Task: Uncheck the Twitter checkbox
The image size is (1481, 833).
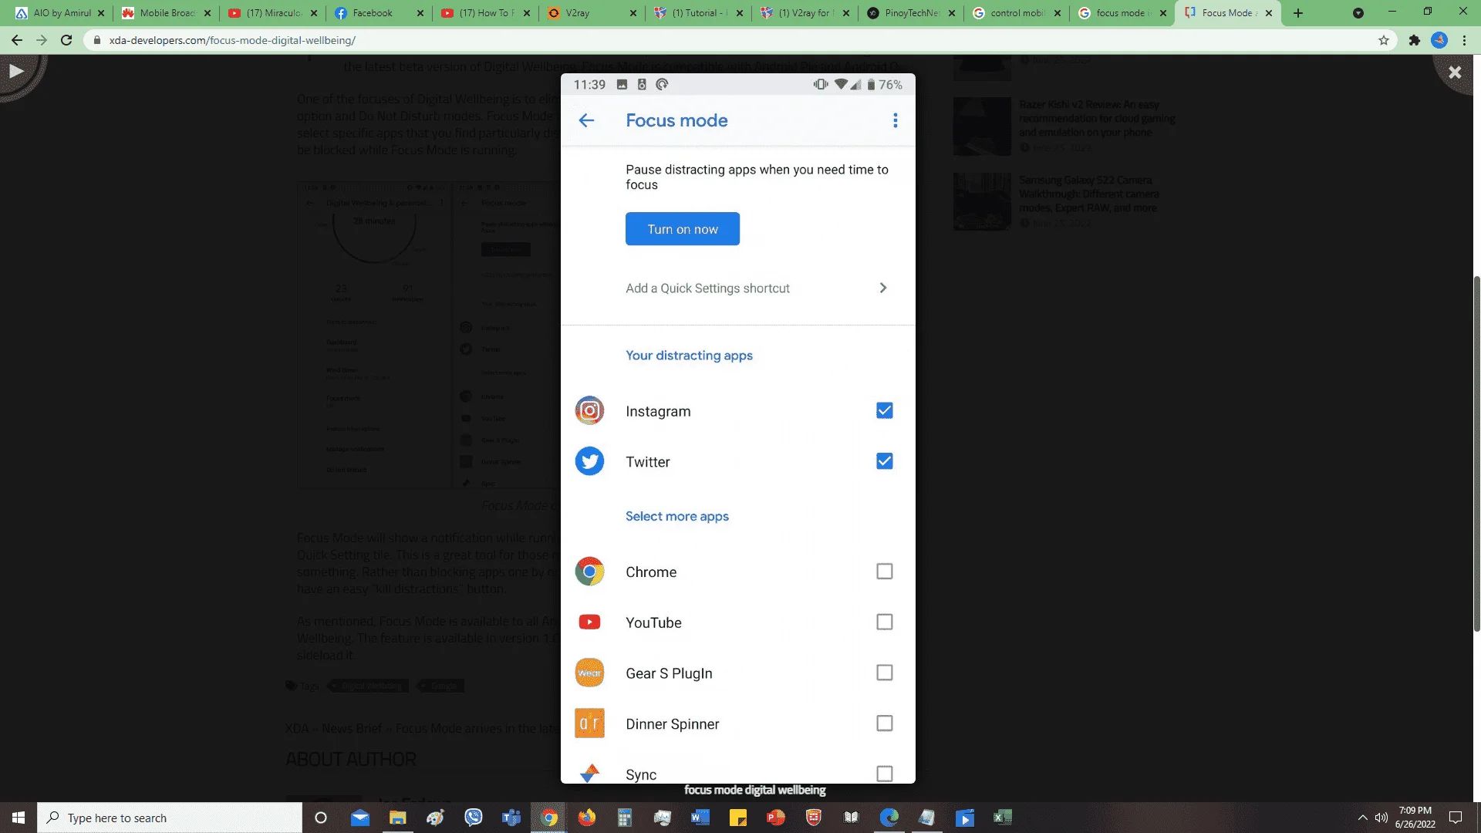Action: click(885, 461)
